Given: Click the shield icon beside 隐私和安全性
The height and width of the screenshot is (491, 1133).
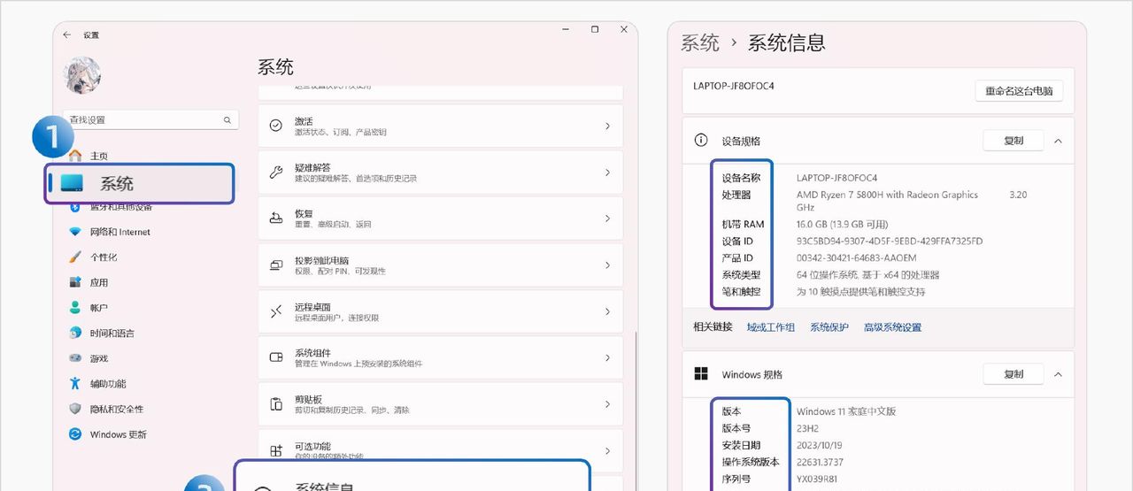Looking at the screenshot, I should pos(75,409).
